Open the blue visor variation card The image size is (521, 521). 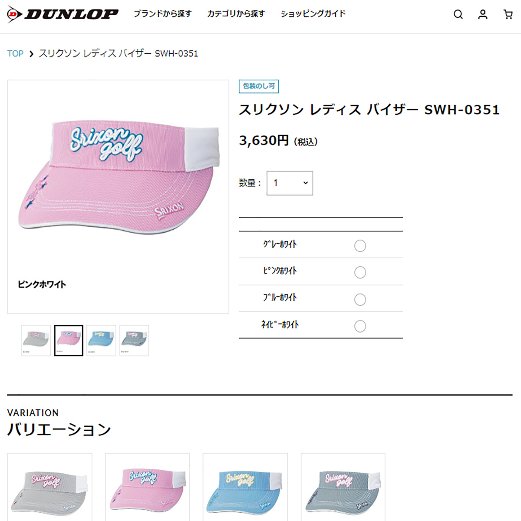[x=245, y=487]
